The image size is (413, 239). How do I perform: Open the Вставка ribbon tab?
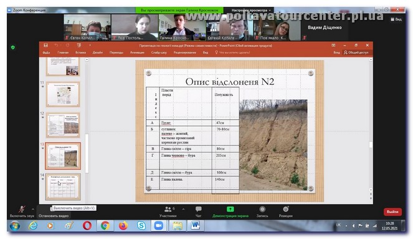click(x=80, y=52)
